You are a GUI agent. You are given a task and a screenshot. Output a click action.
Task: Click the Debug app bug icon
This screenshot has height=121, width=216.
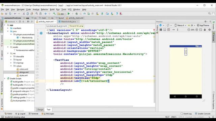(x=77, y=14)
